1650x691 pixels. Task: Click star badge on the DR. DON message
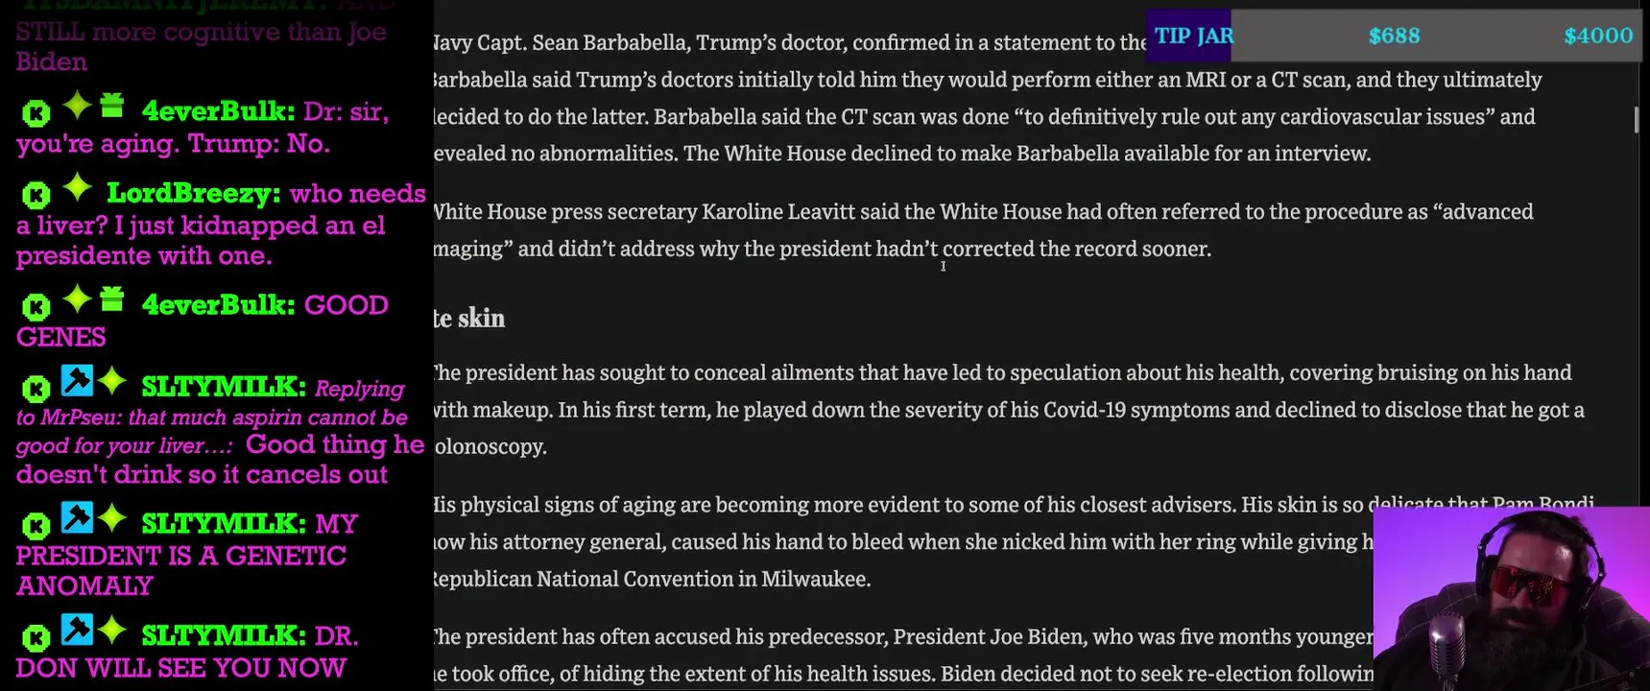click(x=112, y=630)
